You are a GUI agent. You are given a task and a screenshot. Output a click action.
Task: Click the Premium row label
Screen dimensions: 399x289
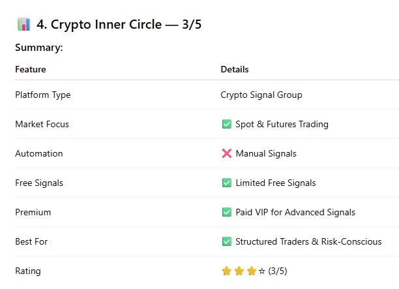(33, 212)
